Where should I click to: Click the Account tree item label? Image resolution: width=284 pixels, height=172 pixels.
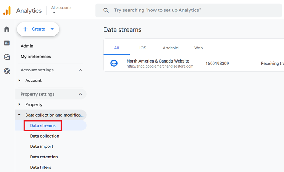(33, 80)
